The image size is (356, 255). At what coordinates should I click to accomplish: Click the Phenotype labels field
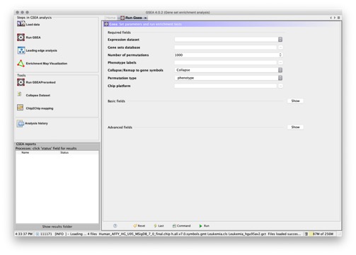click(226, 62)
